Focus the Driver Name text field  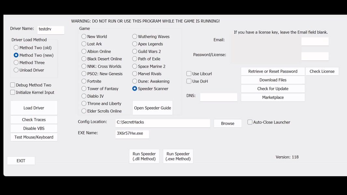pos(51,30)
